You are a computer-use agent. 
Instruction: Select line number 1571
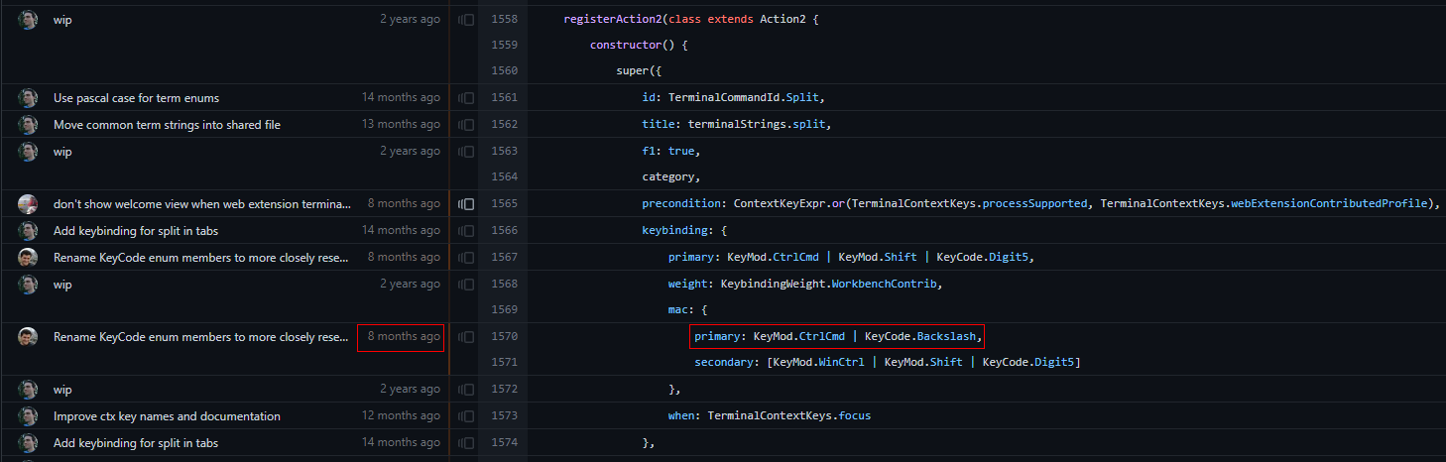click(x=505, y=363)
